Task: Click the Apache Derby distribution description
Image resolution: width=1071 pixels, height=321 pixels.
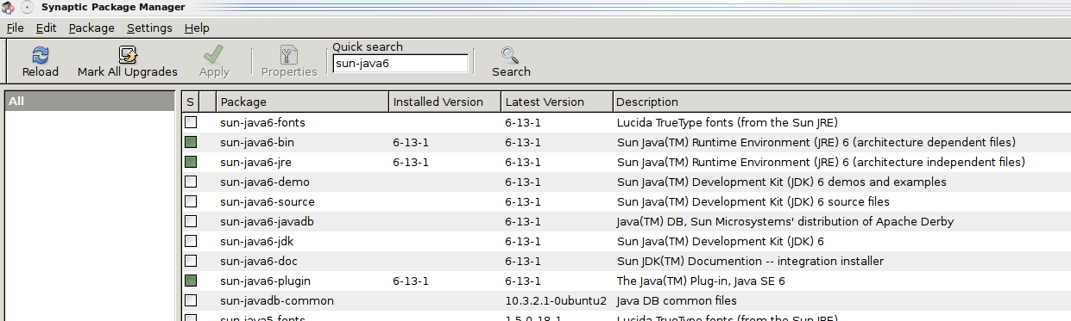Action: pos(784,221)
